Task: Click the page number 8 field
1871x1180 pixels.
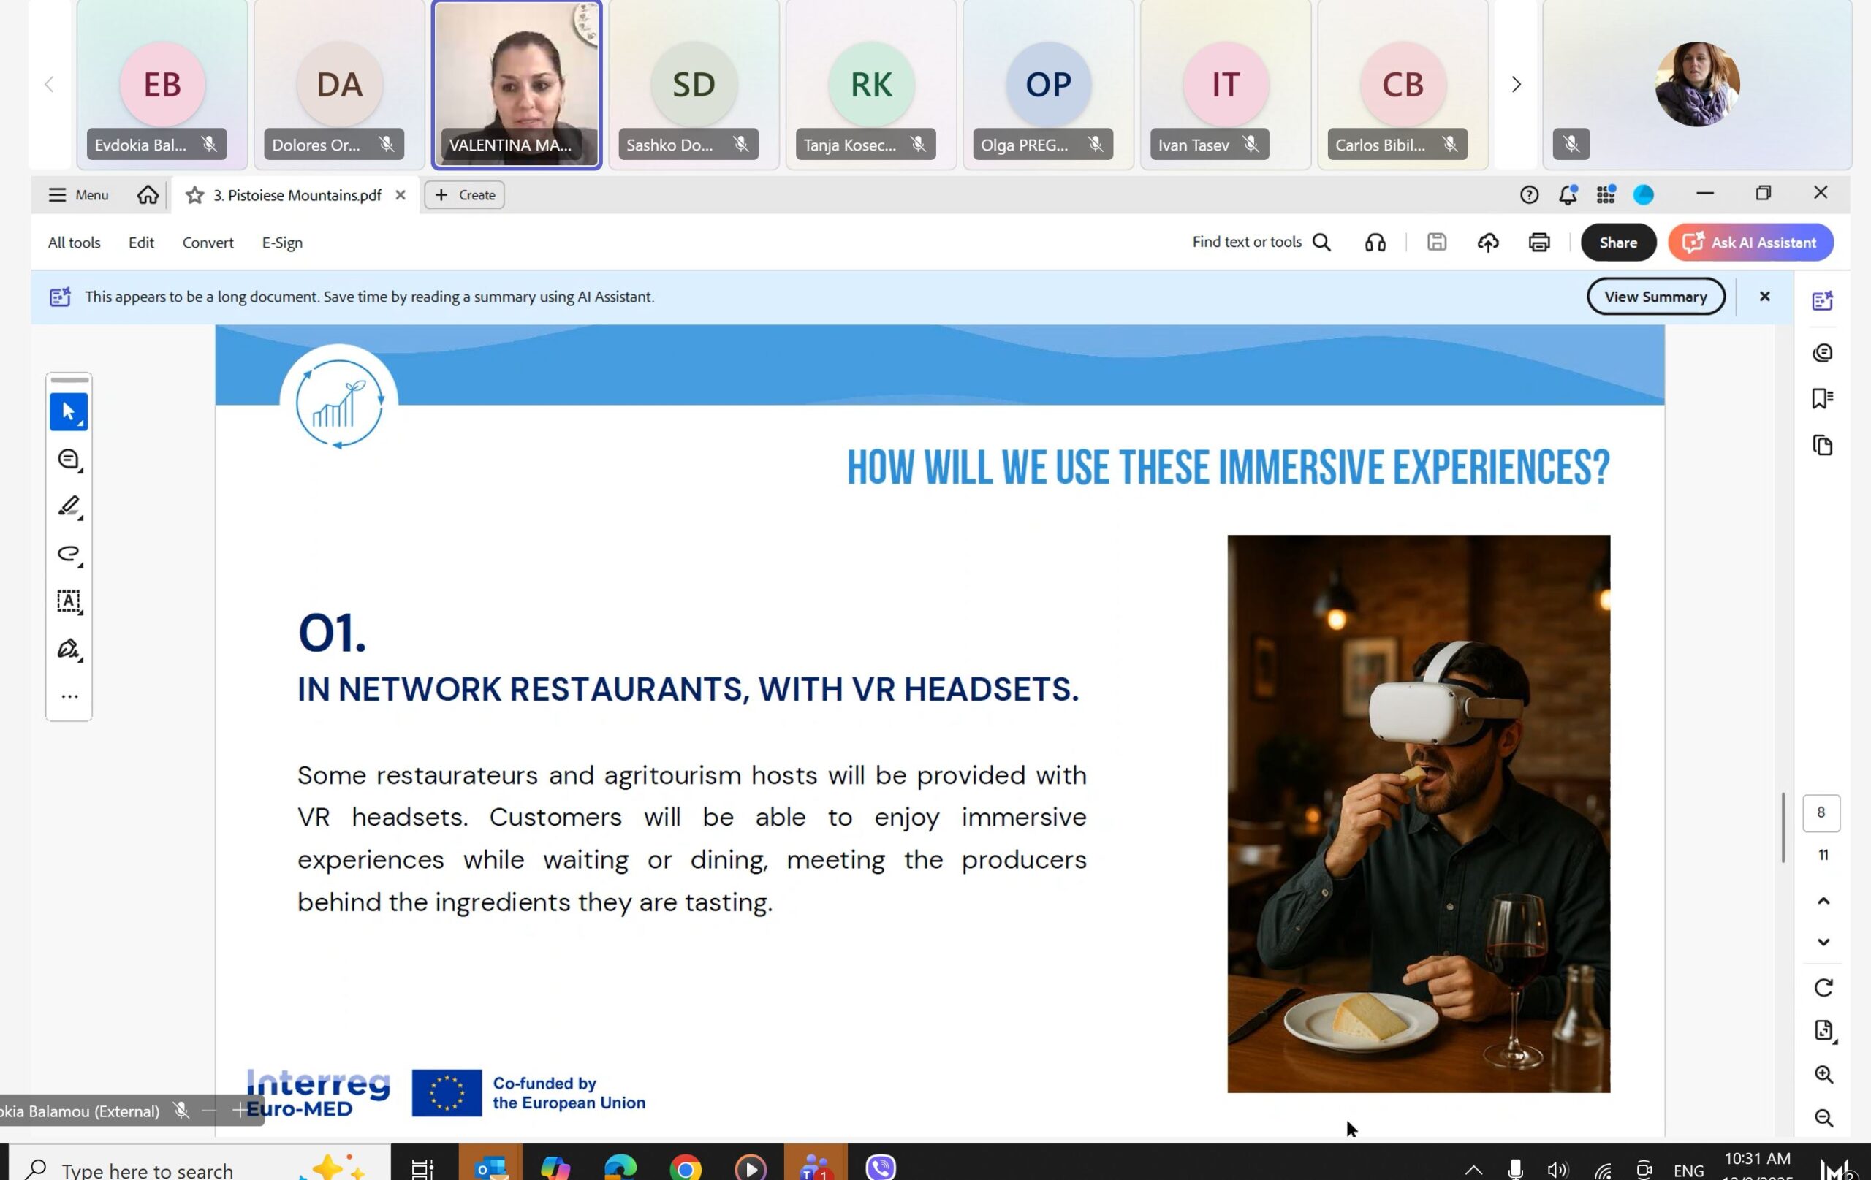Action: click(x=1821, y=812)
